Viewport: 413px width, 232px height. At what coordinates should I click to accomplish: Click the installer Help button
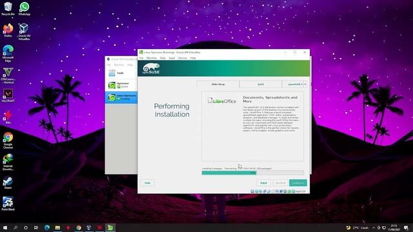[147, 183]
